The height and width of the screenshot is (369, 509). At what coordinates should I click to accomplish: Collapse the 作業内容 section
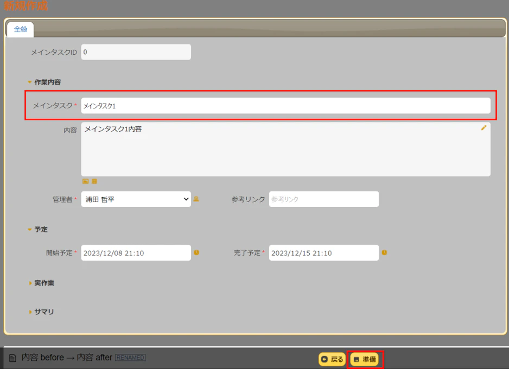pyautogui.click(x=44, y=82)
